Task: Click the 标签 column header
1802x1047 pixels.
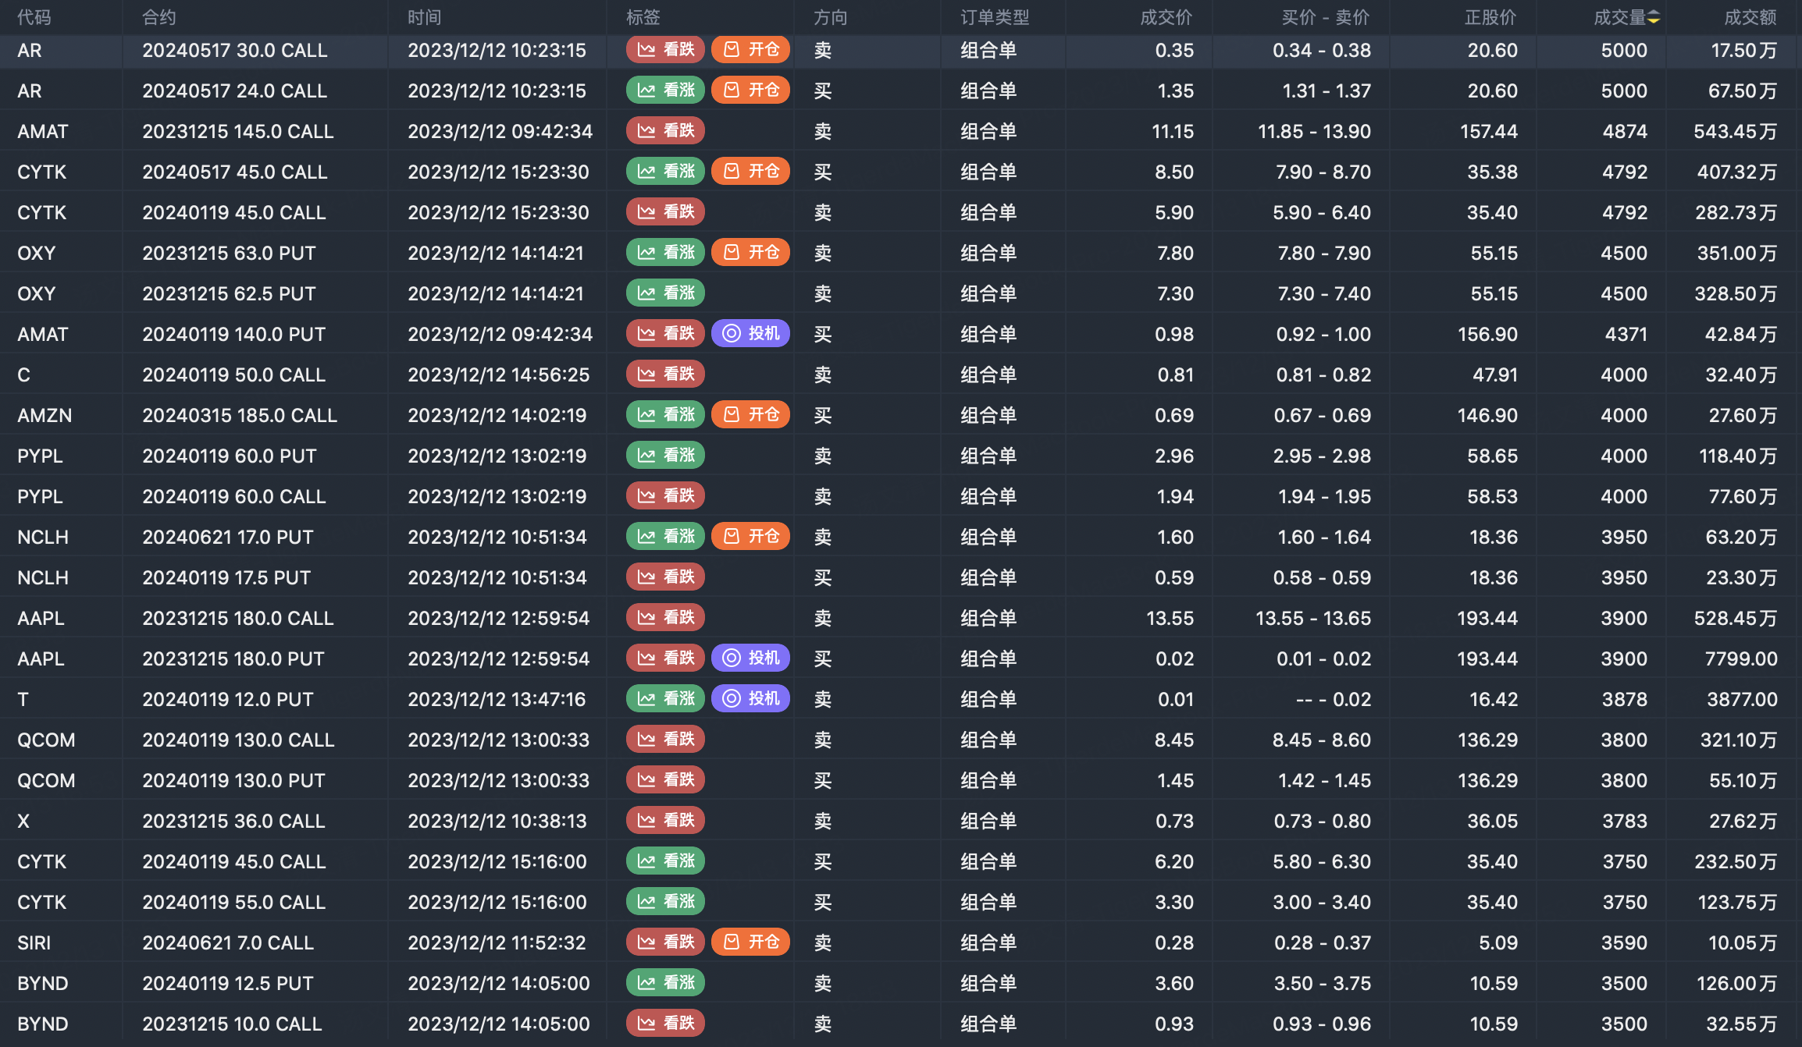Action: point(643,17)
